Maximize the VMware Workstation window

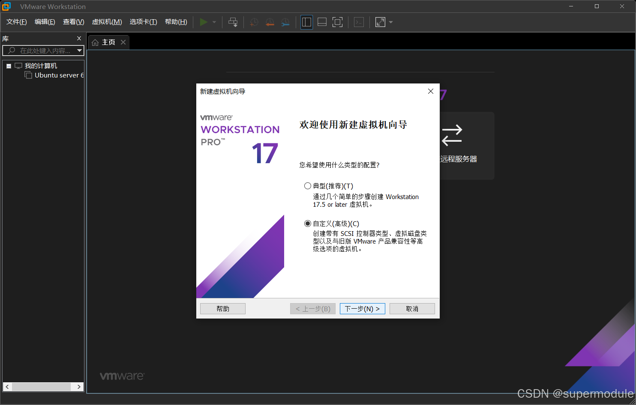pos(597,6)
